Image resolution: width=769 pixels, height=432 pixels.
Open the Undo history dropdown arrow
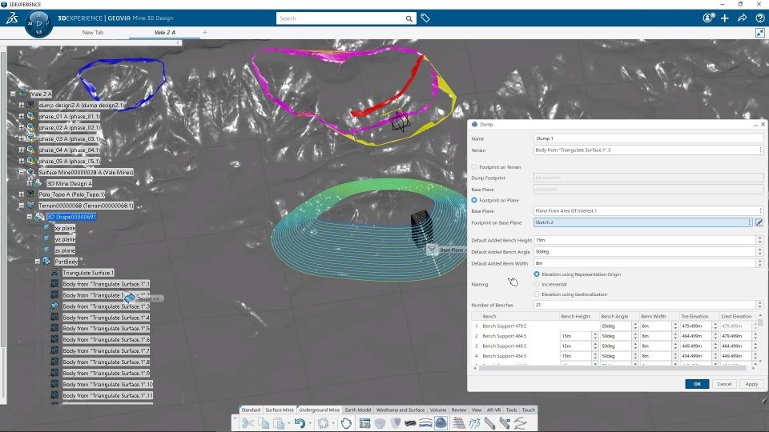point(310,423)
